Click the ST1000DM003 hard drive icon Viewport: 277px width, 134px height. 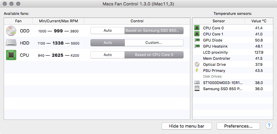[197, 83]
